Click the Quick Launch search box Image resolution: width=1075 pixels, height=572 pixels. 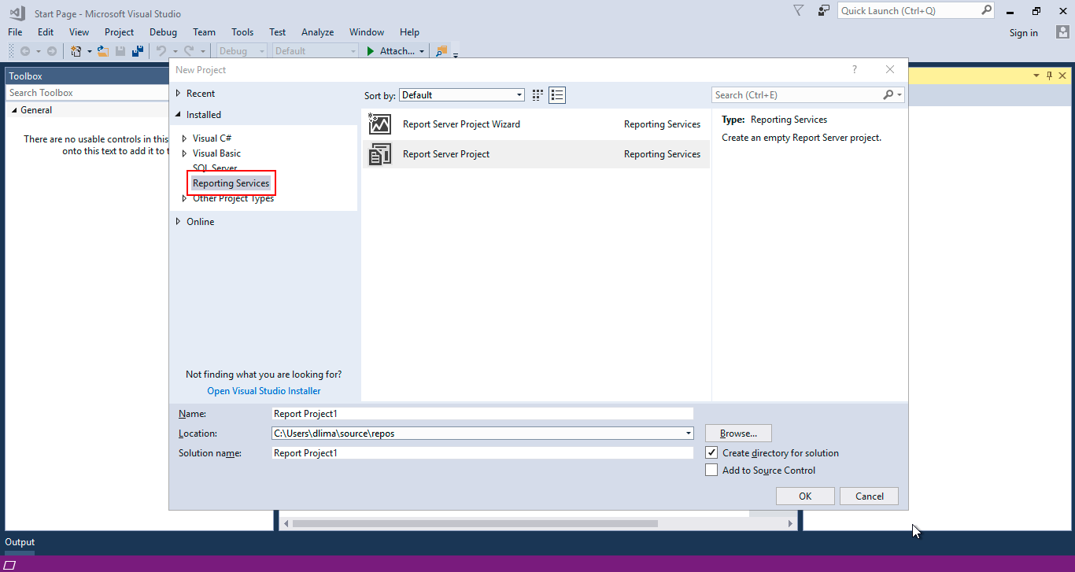[918, 10]
